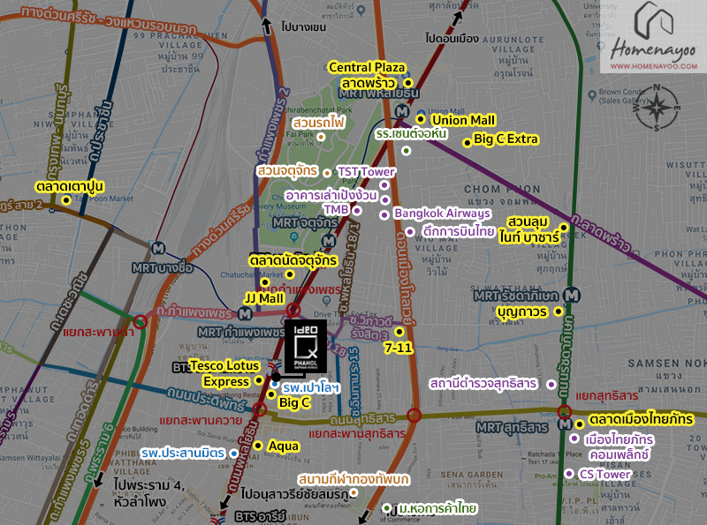Select the red circle at แยกสุทธิสาร
The width and height of the screenshot is (707, 525).
[x=565, y=411]
